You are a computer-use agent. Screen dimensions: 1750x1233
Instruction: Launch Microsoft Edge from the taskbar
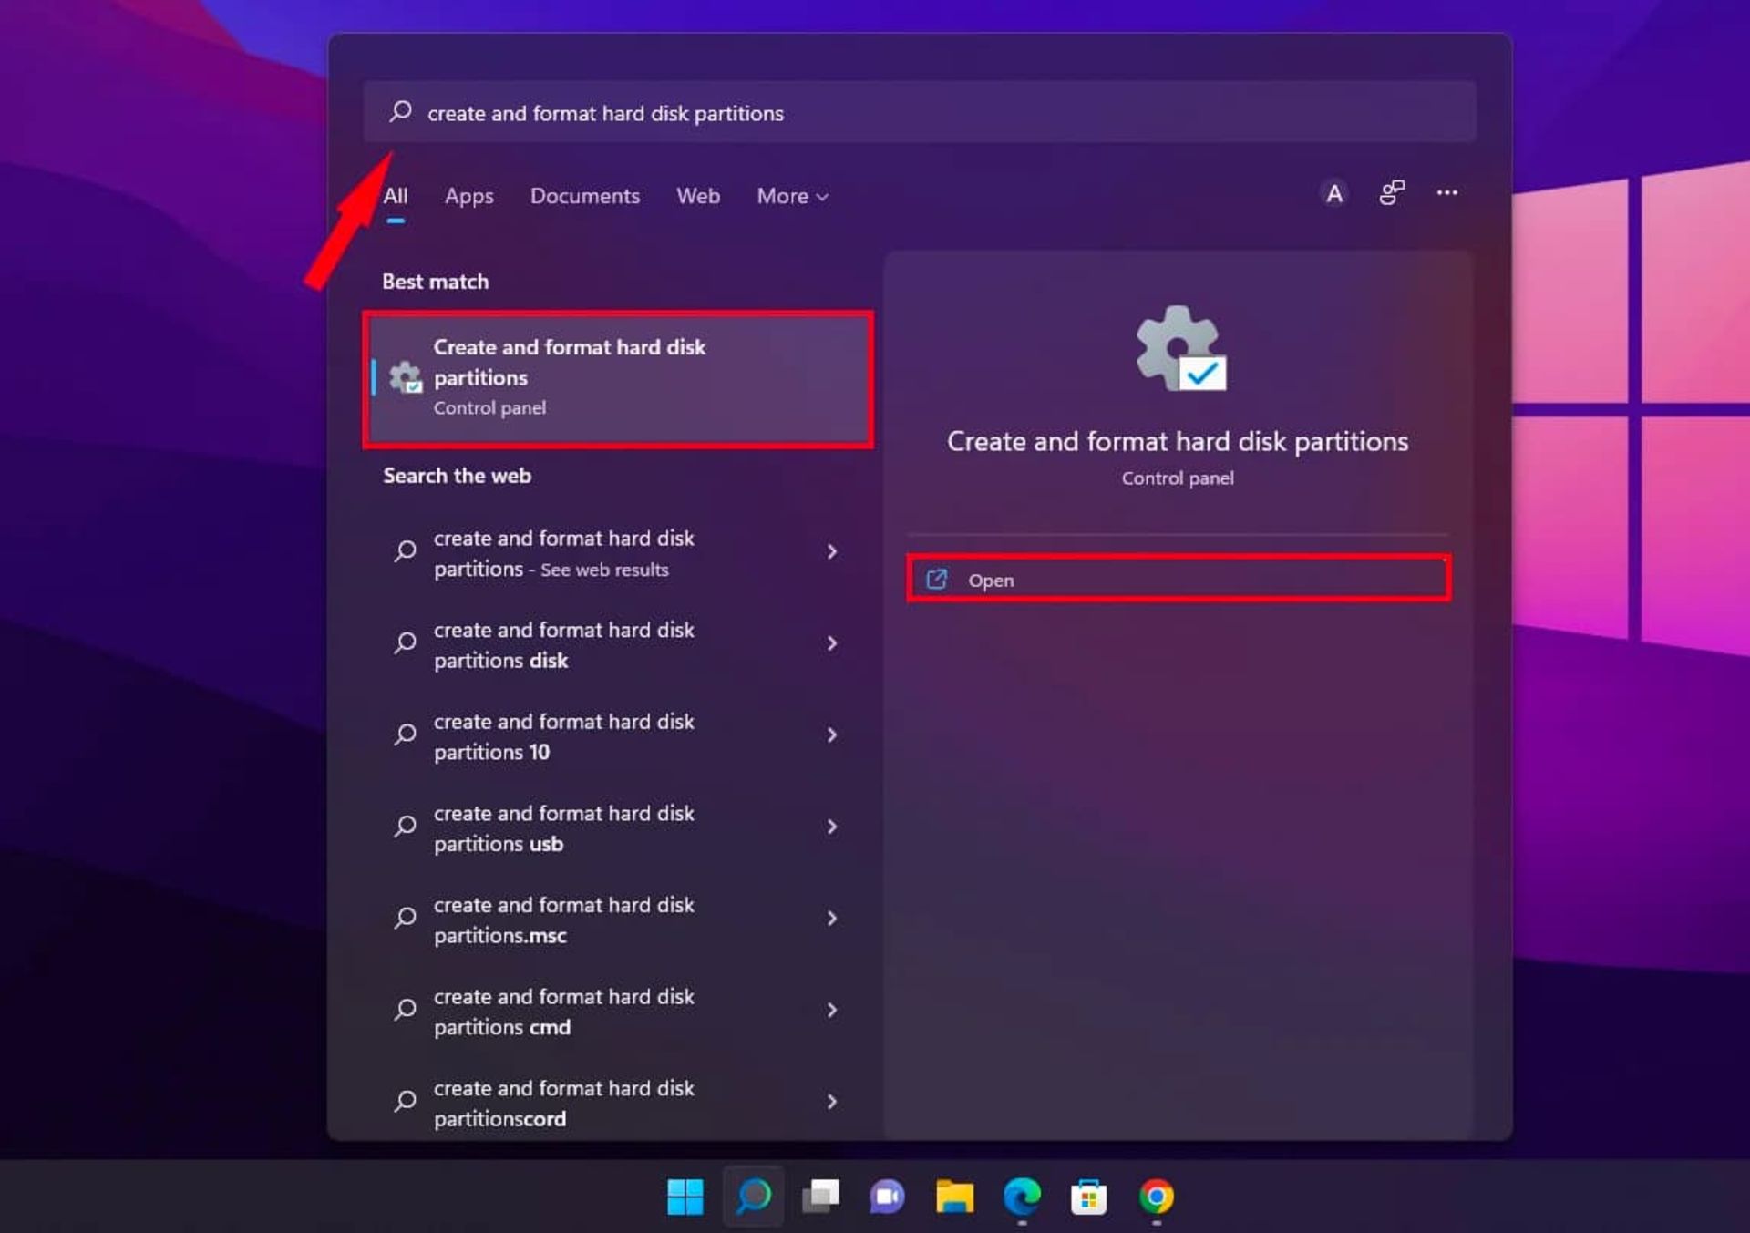click(1022, 1197)
